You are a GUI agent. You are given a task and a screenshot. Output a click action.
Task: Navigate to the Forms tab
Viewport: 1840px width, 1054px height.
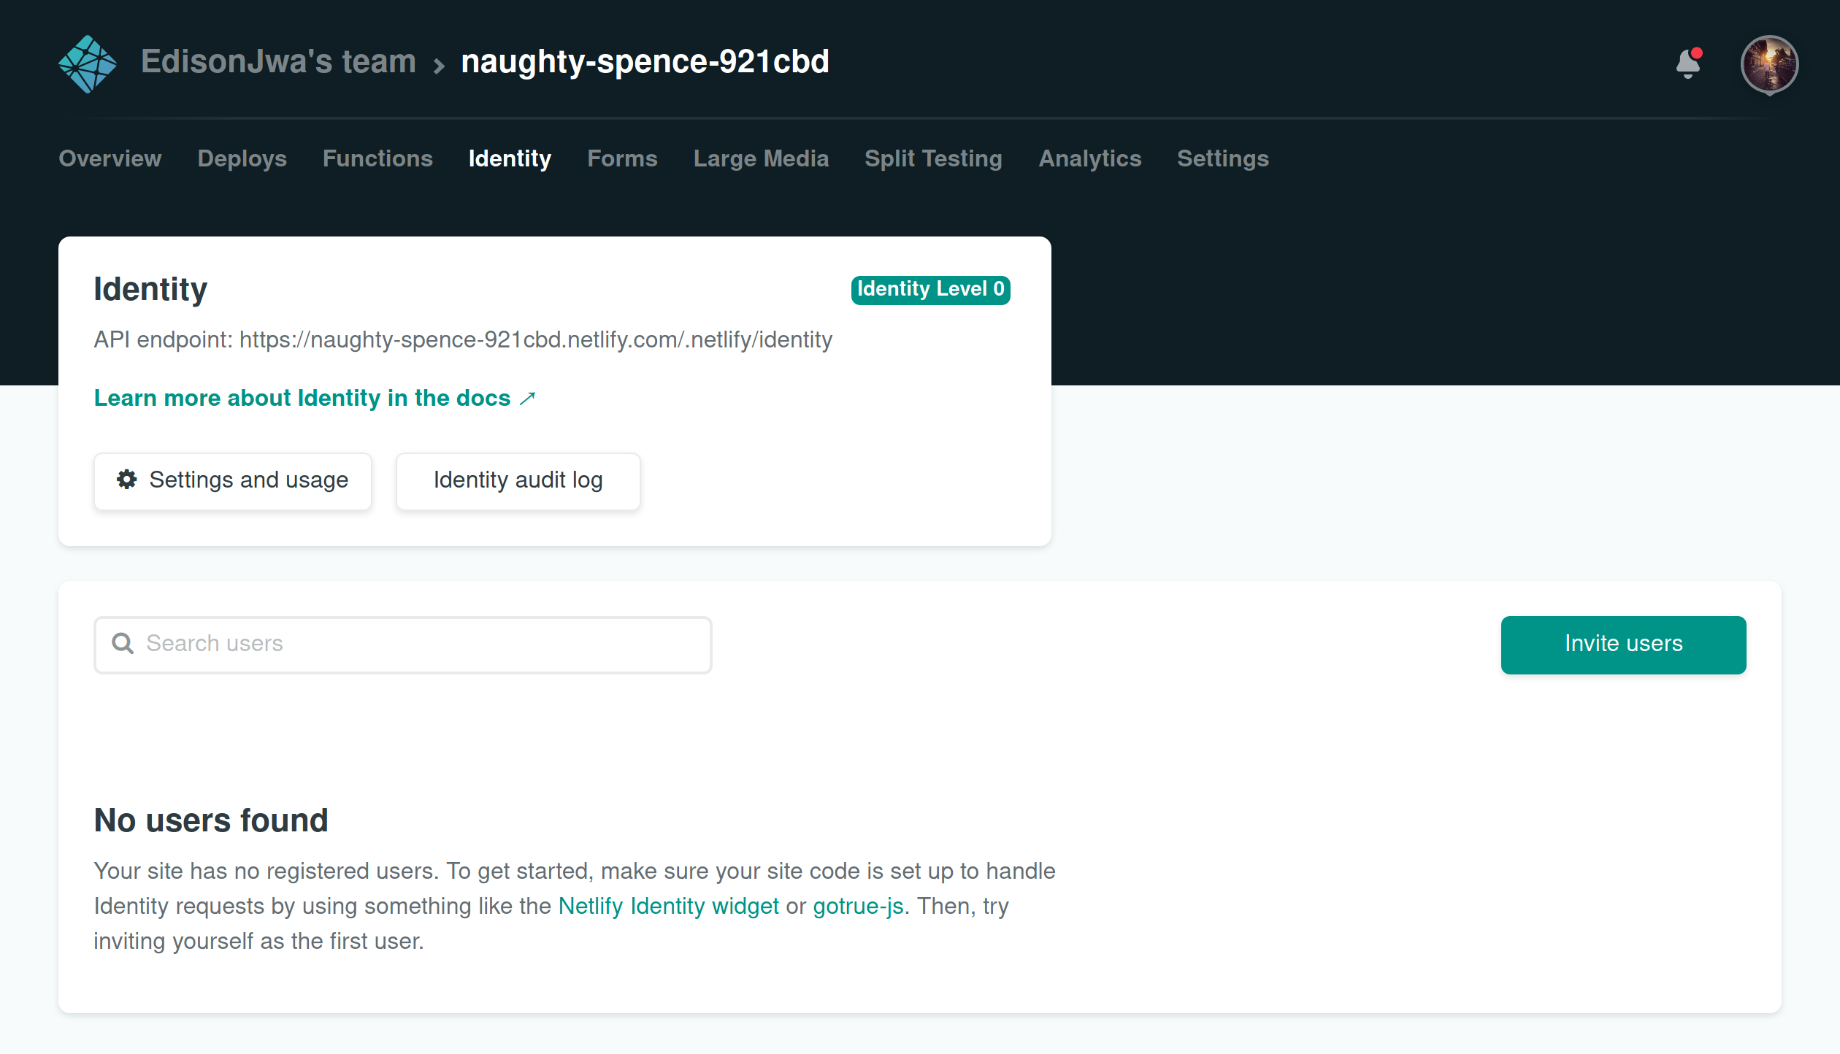[x=622, y=158]
